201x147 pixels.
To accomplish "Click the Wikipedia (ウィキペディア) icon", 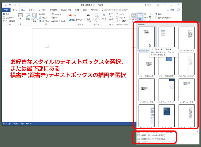I will point(88,17).
